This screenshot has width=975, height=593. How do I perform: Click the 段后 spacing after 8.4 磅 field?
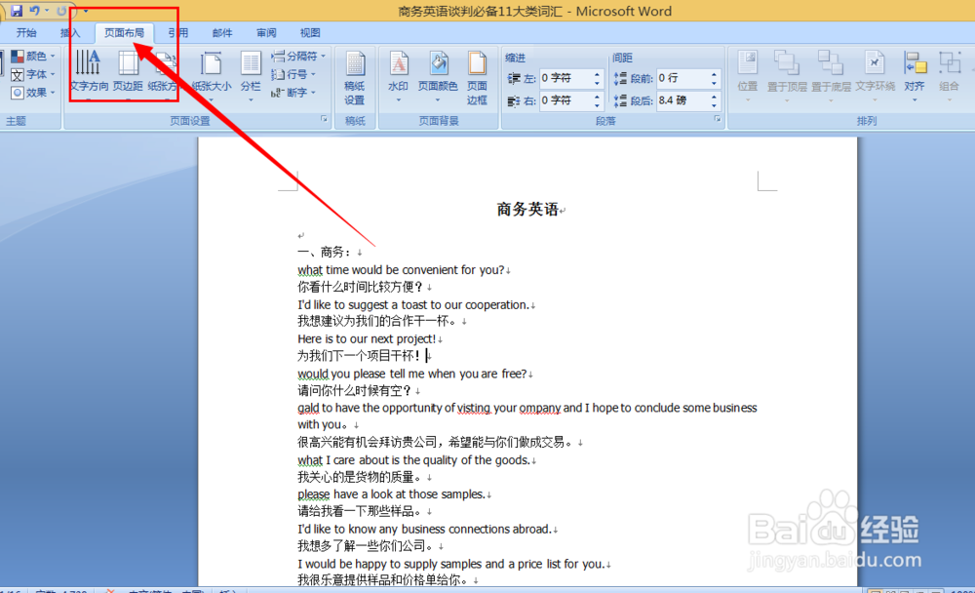click(x=682, y=100)
